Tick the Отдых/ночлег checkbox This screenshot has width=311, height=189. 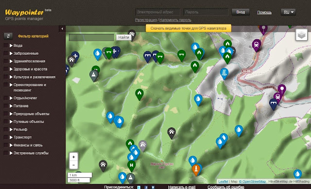point(6,98)
